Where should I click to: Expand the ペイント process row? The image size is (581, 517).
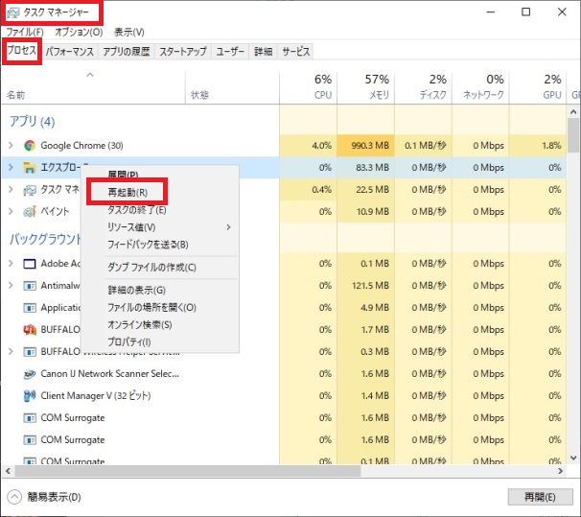coord(11,212)
